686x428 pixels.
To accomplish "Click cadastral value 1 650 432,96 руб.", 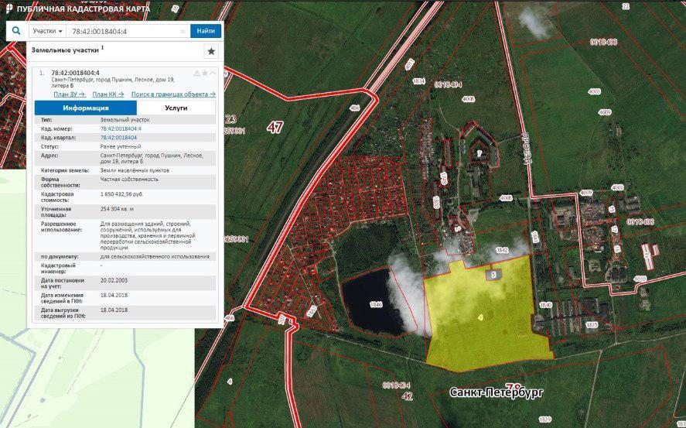I will (x=122, y=193).
